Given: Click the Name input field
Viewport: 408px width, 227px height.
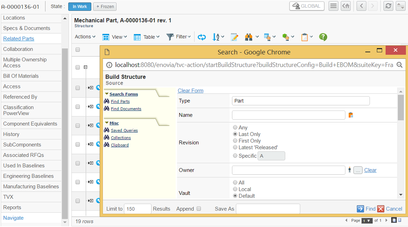Looking at the screenshot, I should [288, 115].
